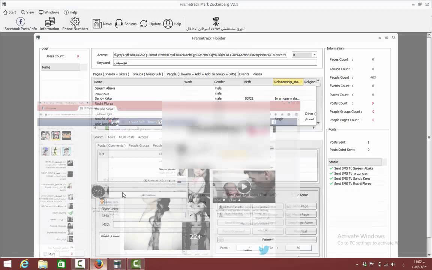The image size is (432, 270).
Task: Open the View menu
Action: coord(27,12)
